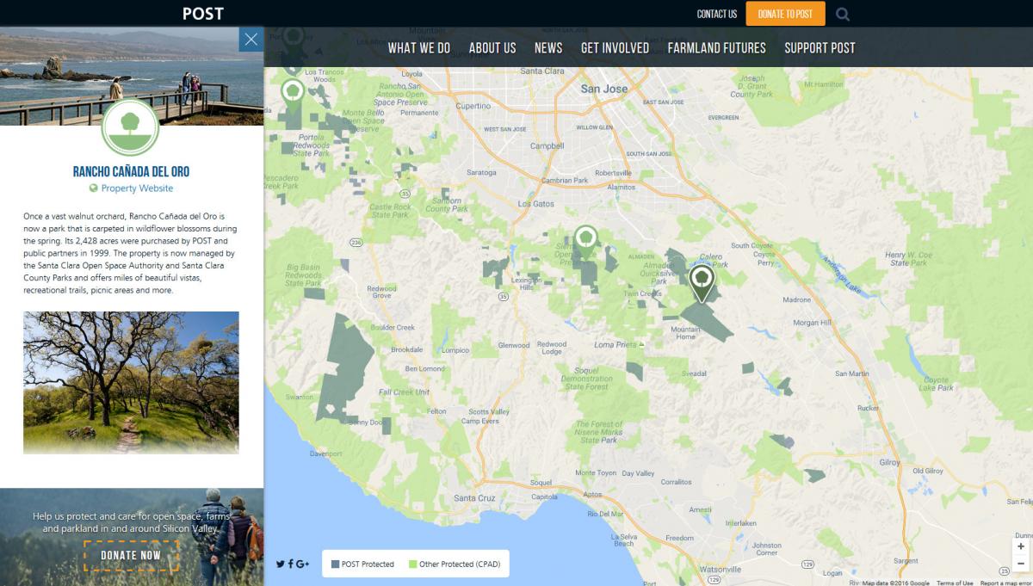Click the Santa Cruz map label
The image size is (1033, 586).
click(x=474, y=498)
